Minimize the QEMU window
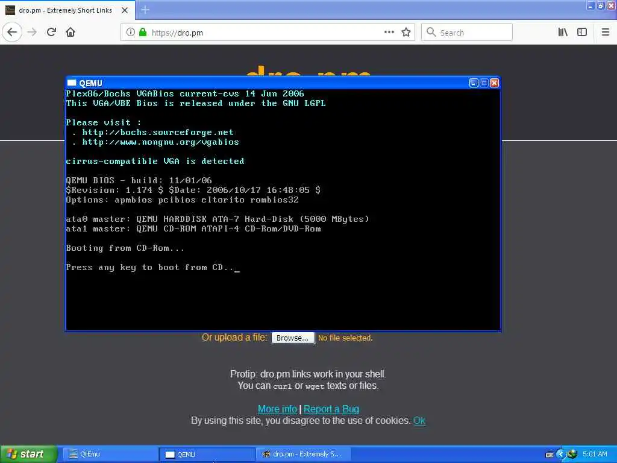The width and height of the screenshot is (617, 463). 474,83
